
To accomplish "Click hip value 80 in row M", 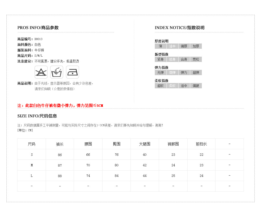I will (116, 165).
